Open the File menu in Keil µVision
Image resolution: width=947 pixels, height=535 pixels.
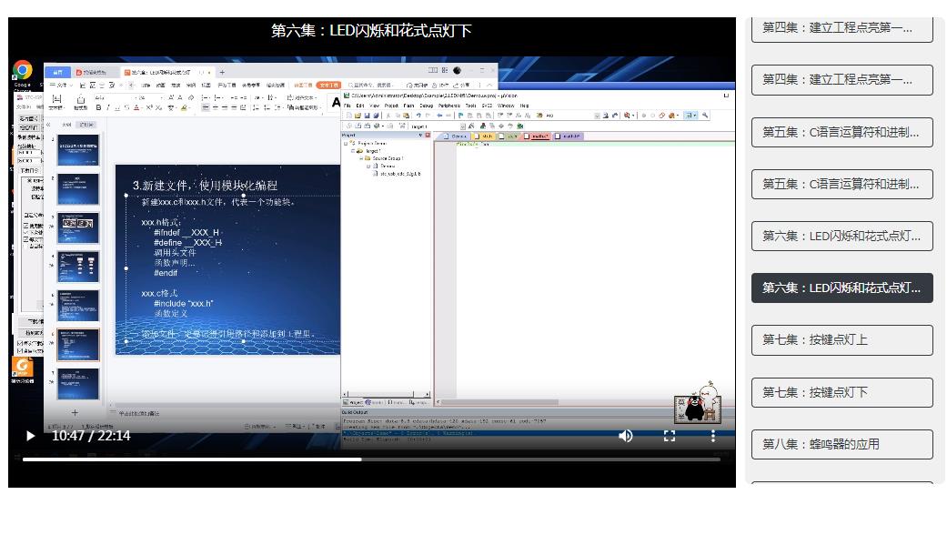pyautogui.click(x=348, y=106)
